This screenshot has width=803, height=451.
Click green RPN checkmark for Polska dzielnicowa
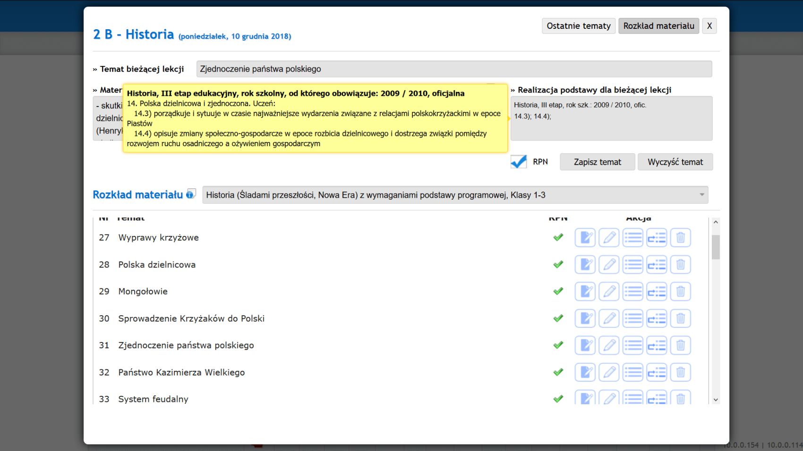tap(558, 265)
